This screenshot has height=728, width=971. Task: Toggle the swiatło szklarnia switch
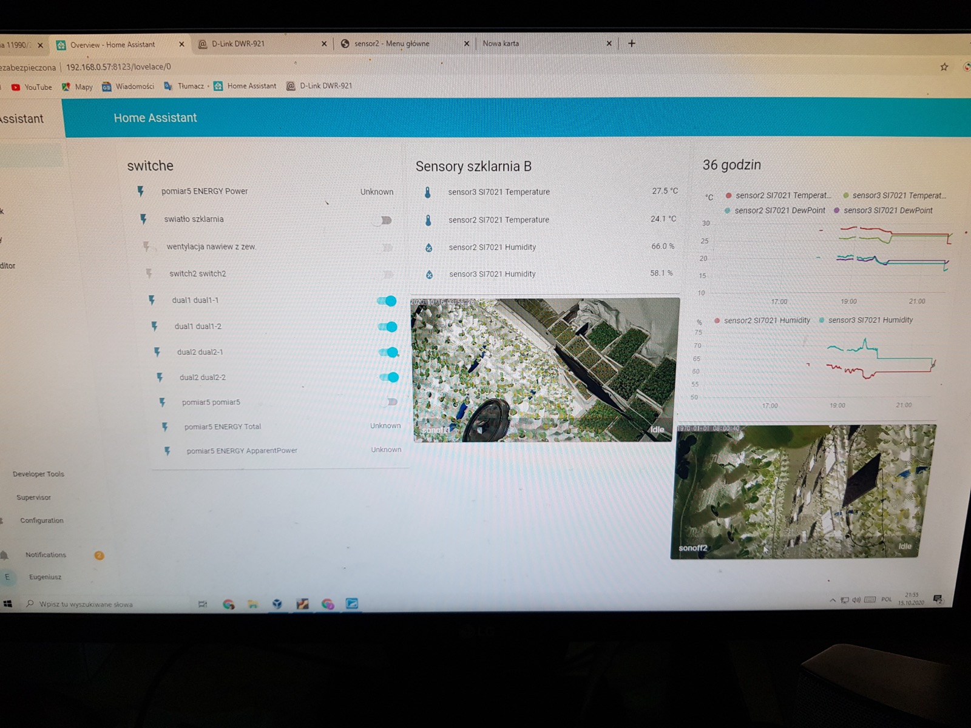pyautogui.click(x=383, y=220)
